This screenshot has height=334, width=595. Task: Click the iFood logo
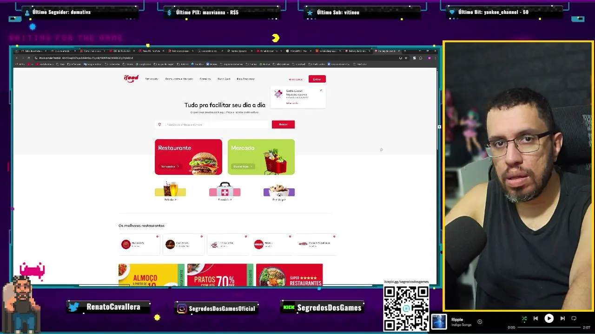pos(131,78)
